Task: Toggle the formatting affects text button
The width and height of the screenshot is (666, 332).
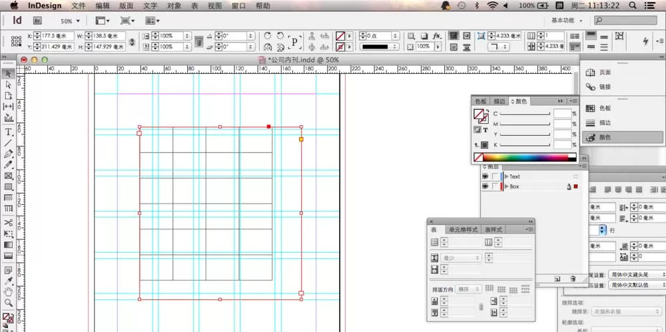Action: point(486,130)
